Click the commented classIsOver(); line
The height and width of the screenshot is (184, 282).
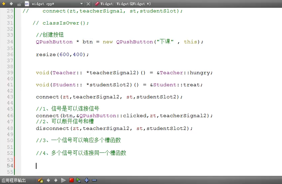pyautogui.click(x=61, y=23)
